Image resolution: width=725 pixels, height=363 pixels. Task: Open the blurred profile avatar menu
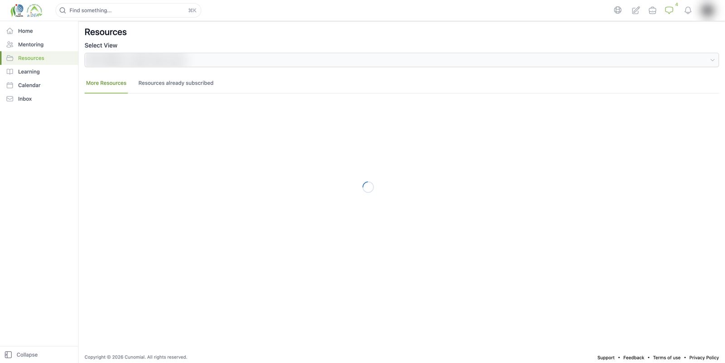tap(708, 10)
